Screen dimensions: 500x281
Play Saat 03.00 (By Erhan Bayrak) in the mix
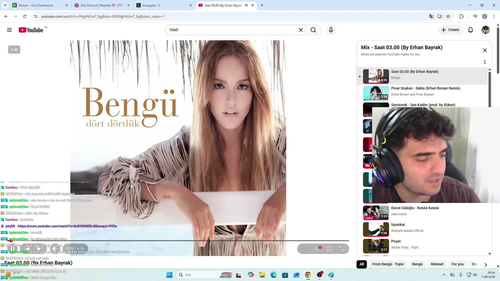423,76
